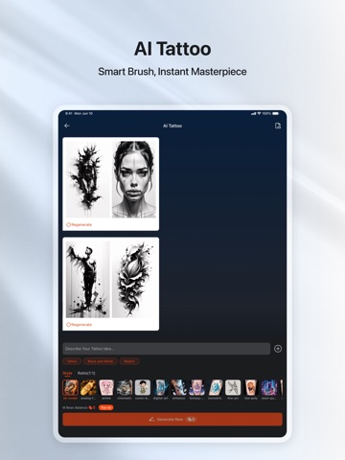The image size is (345, 460).
Task: Choose the cinematic style icon
Action: (x=125, y=388)
